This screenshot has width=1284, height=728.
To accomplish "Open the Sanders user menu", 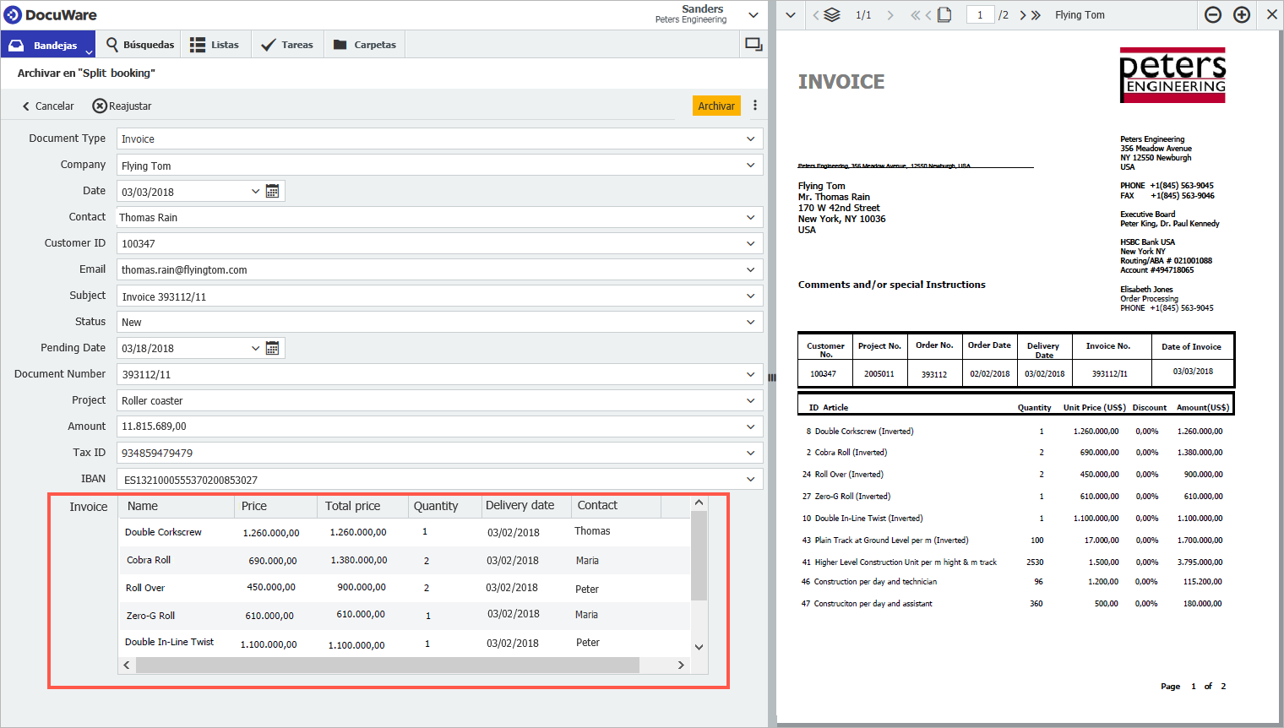I will tap(753, 14).
